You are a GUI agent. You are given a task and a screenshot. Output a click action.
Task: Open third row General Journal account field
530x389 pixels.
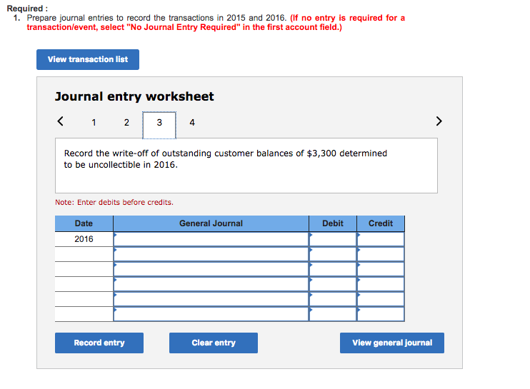pos(211,269)
